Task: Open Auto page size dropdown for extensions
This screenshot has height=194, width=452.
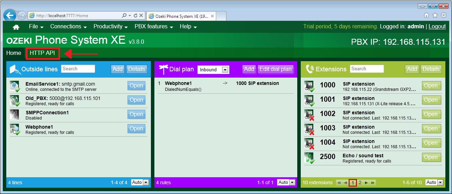Action: tap(440, 182)
